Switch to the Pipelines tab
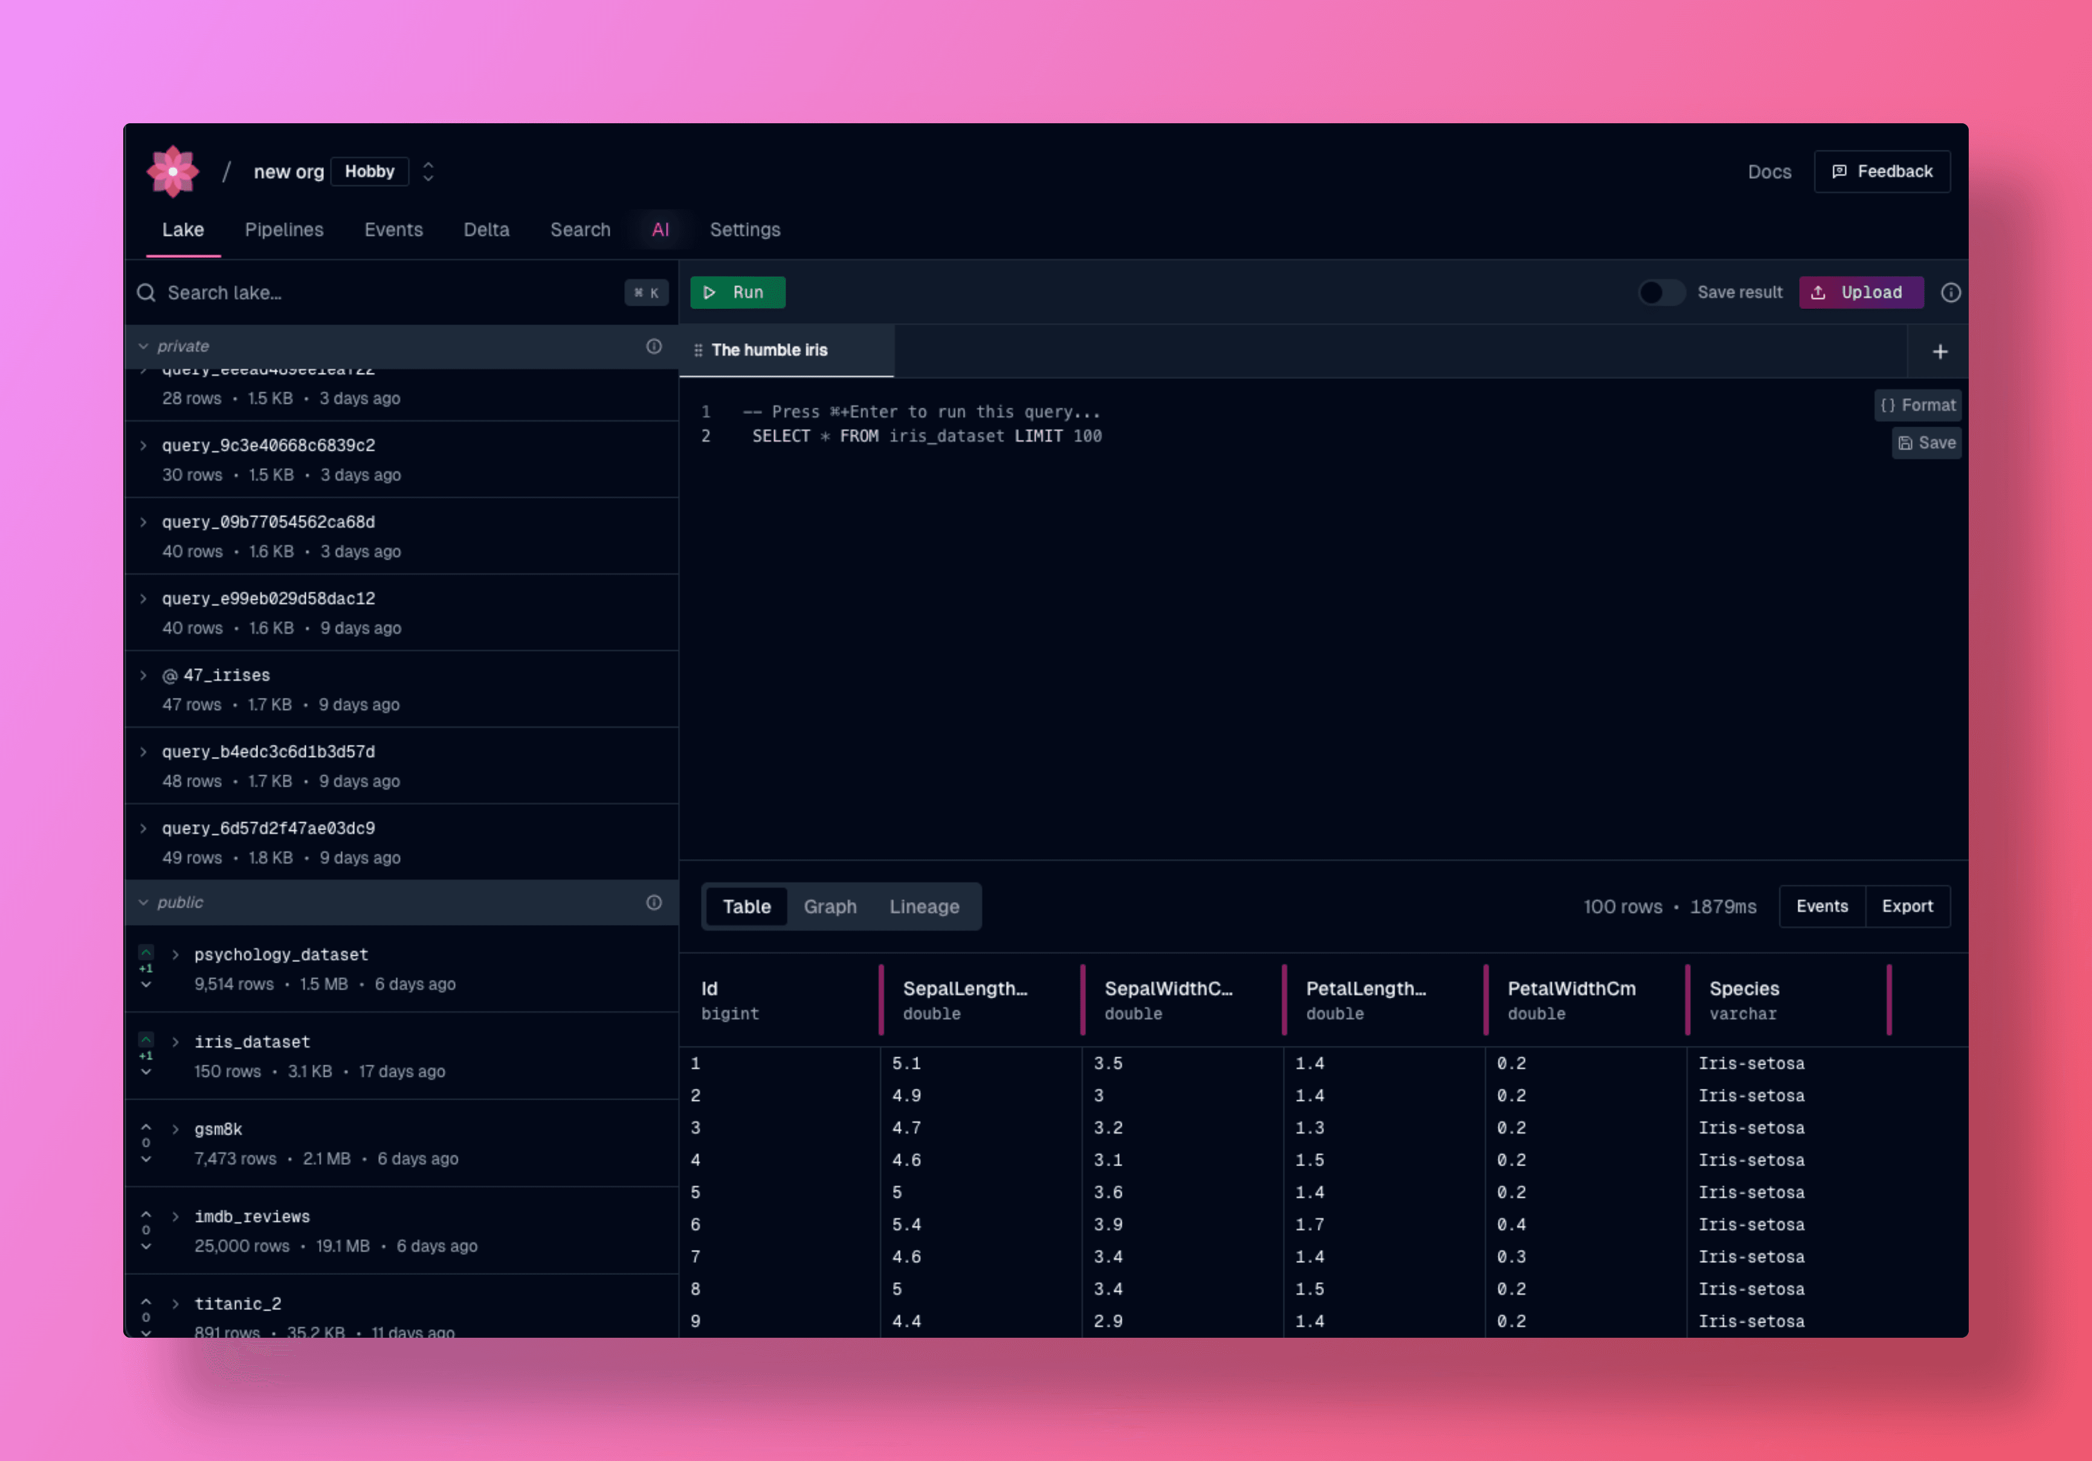The height and width of the screenshot is (1461, 2092). click(x=283, y=230)
